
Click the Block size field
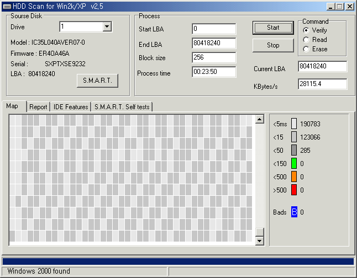pos(214,57)
